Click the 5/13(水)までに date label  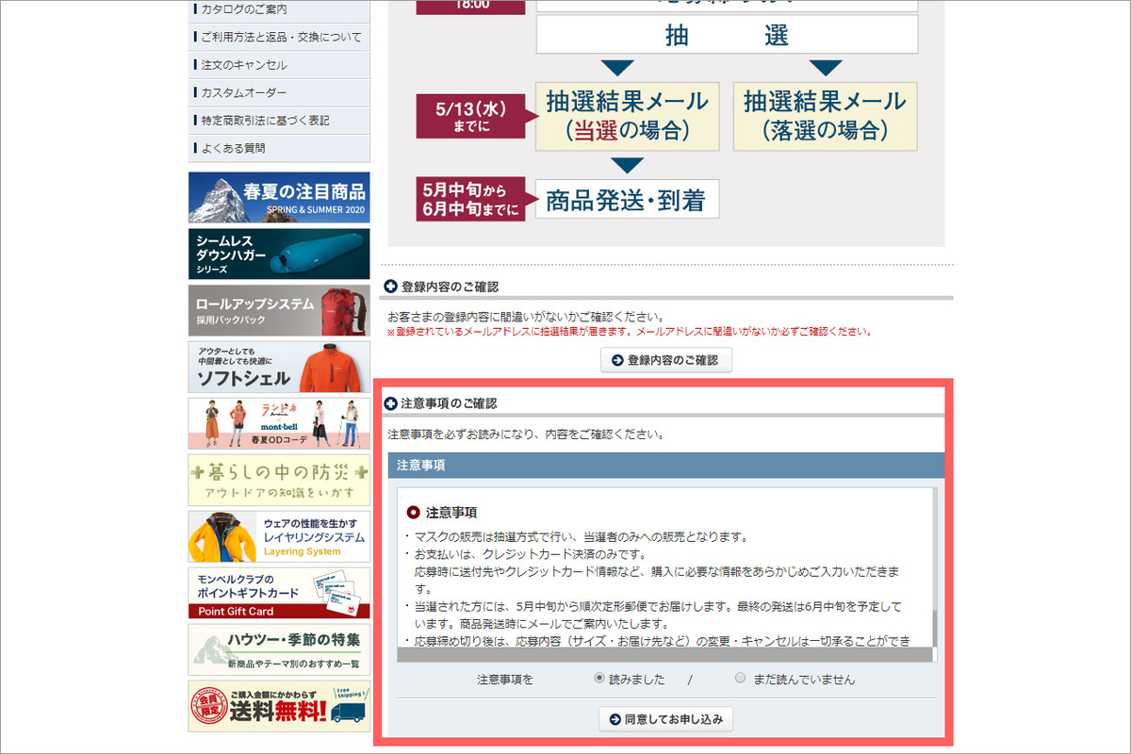(475, 116)
